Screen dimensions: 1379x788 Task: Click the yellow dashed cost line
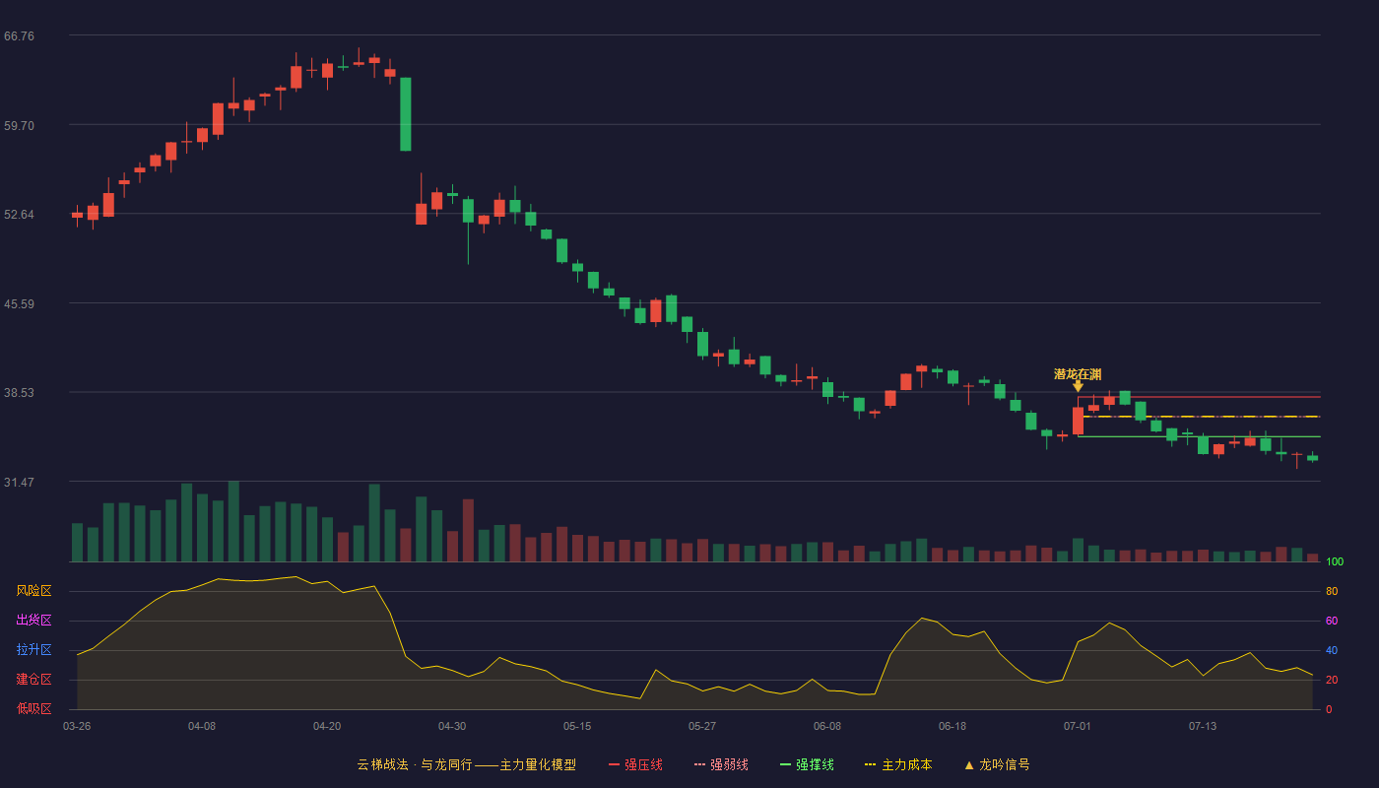tap(1199, 417)
